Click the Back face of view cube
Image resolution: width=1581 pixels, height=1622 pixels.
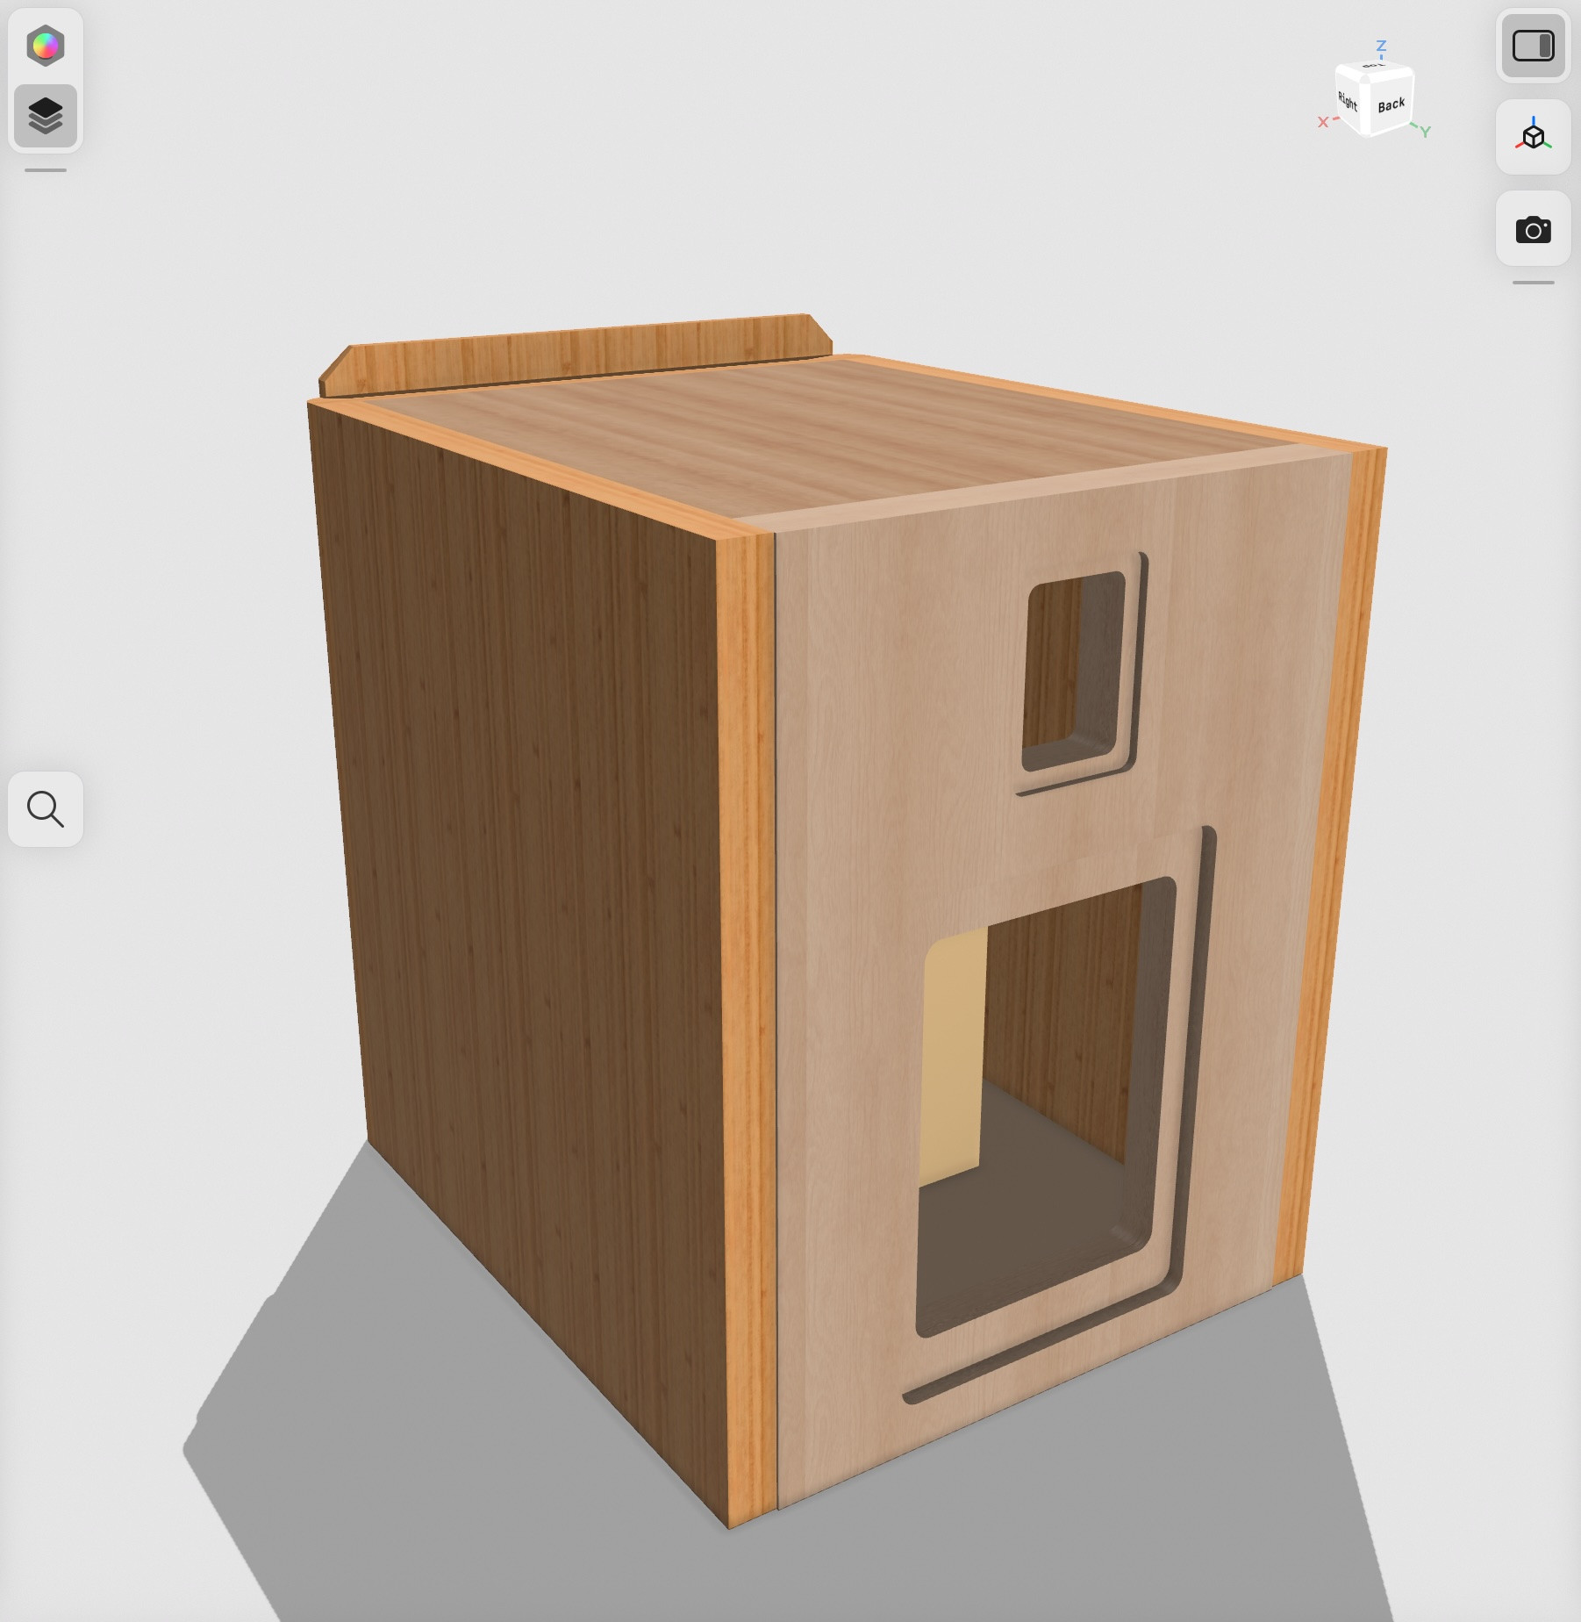click(1391, 105)
